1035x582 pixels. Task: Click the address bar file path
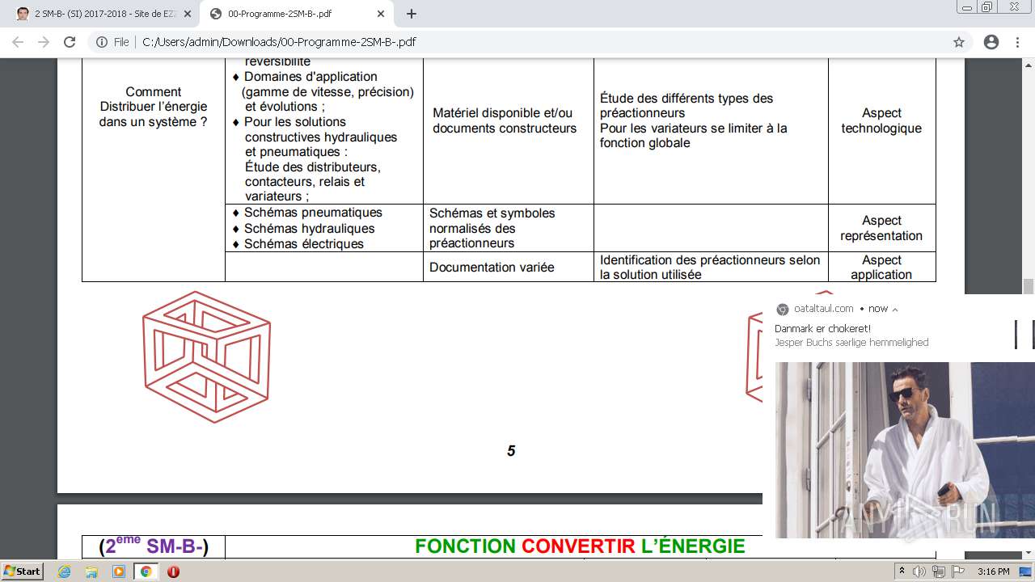pos(279,42)
